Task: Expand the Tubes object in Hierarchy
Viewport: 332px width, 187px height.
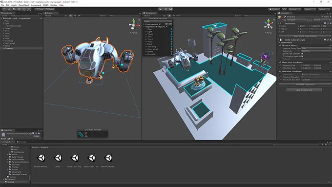Action: (x=3, y=28)
